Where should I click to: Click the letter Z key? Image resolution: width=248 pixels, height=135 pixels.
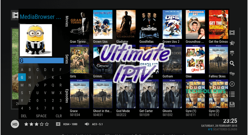pos(29,101)
